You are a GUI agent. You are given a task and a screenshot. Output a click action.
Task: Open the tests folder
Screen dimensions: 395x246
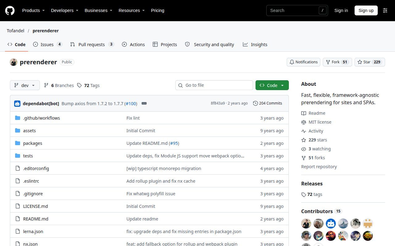pos(28,156)
